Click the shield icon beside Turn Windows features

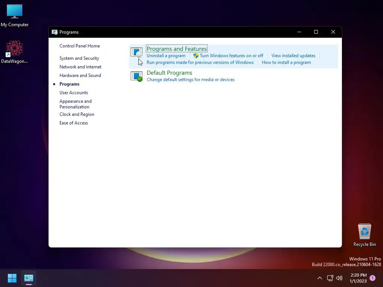pos(196,56)
